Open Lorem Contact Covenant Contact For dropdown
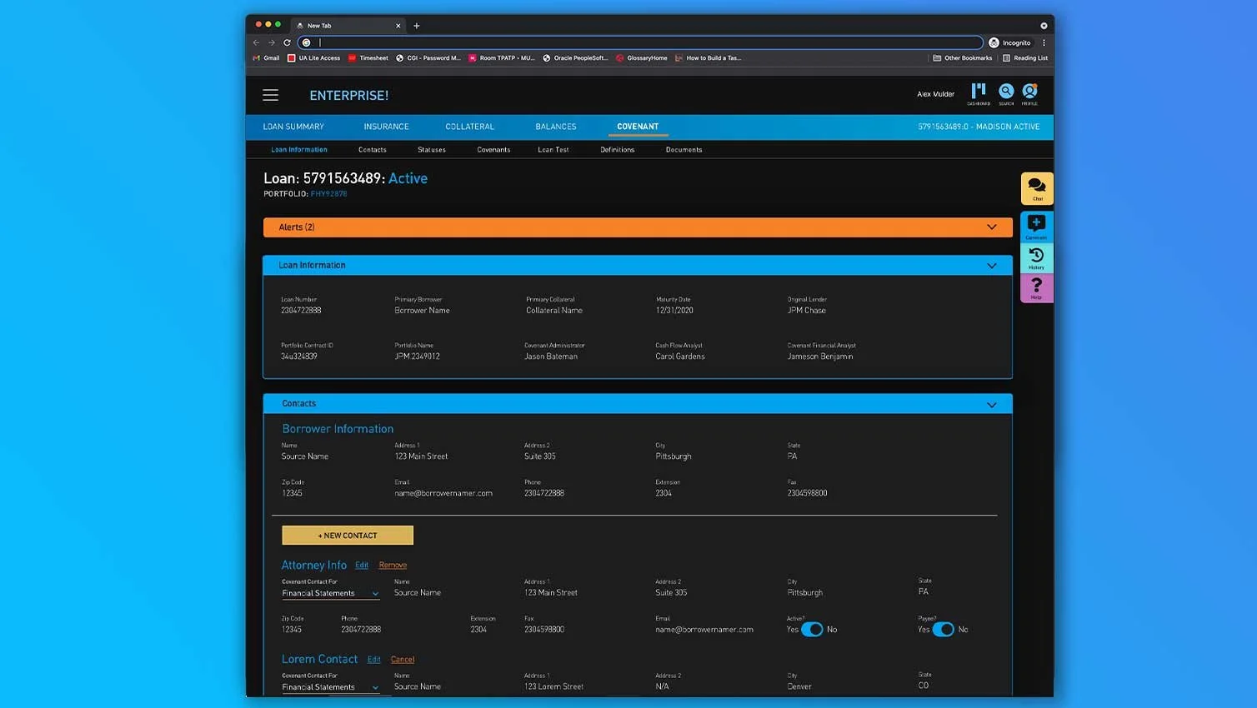1257x708 pixels. pyautogui.click(x=331, y=687)
